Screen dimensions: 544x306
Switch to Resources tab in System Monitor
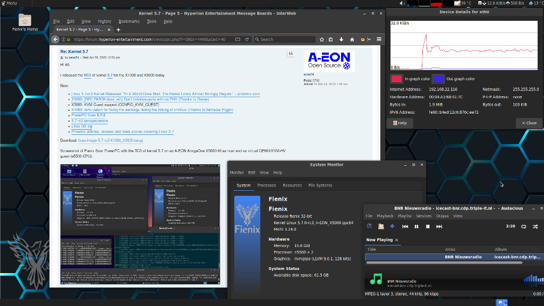pyautogui.click(x=292, y=185)
